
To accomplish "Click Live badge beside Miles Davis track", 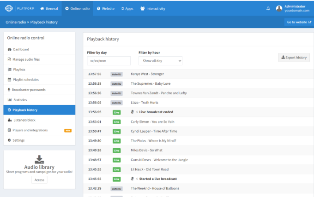I will (x=116, y=151).
